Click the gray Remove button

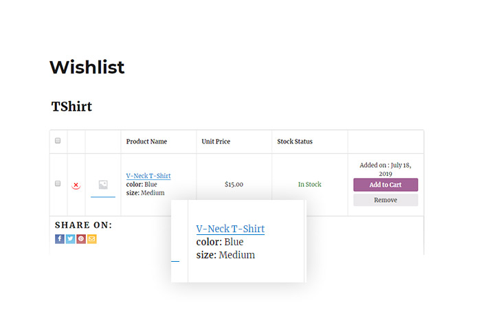(x=386, y=200)
